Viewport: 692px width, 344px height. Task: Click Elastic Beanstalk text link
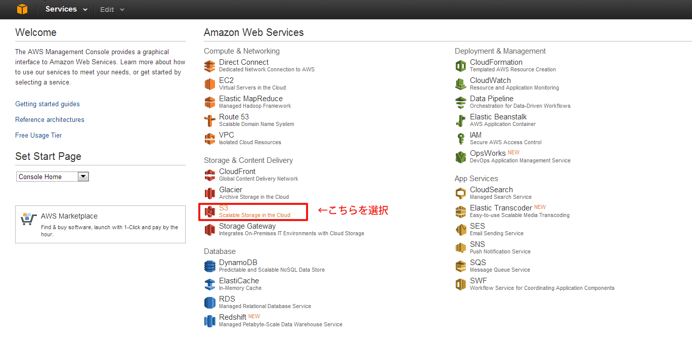pos(498,117)
